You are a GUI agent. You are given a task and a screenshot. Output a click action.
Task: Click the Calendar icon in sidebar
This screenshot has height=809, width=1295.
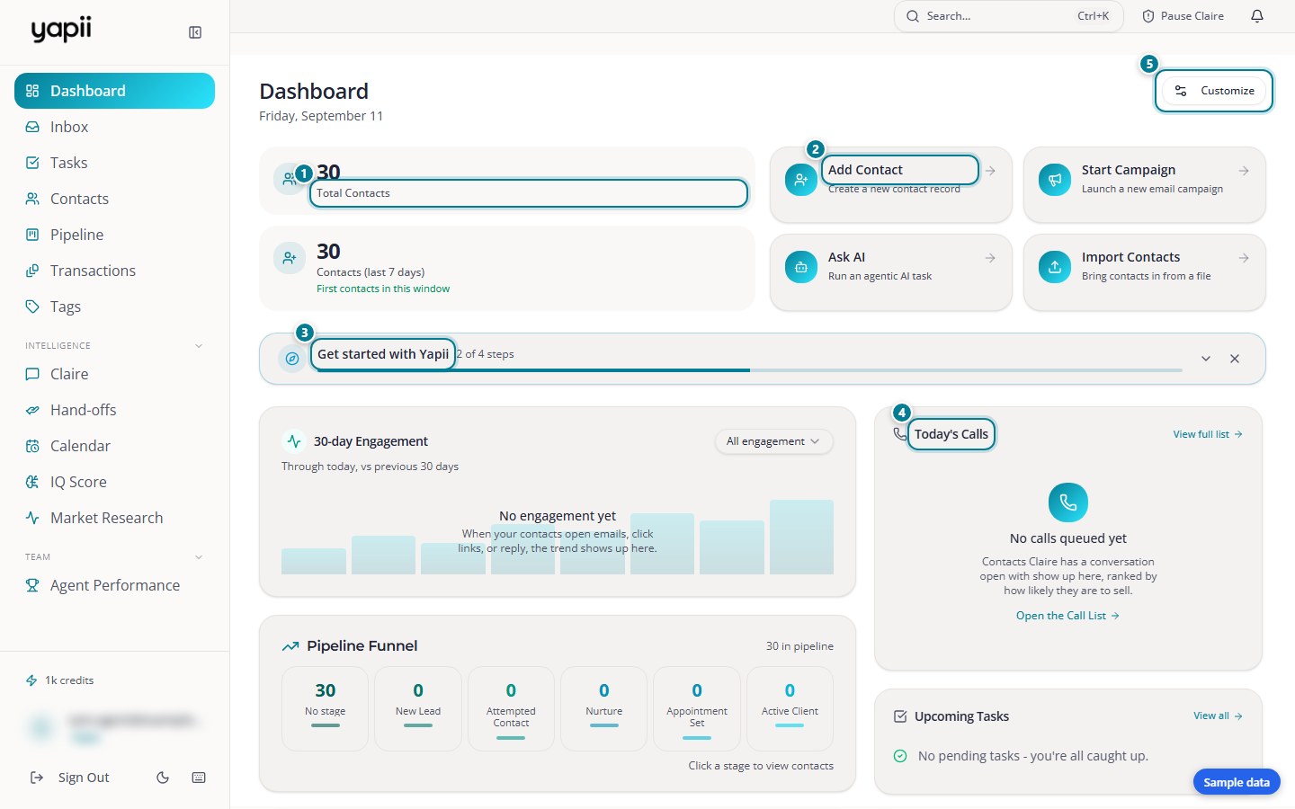pos(32,446)
